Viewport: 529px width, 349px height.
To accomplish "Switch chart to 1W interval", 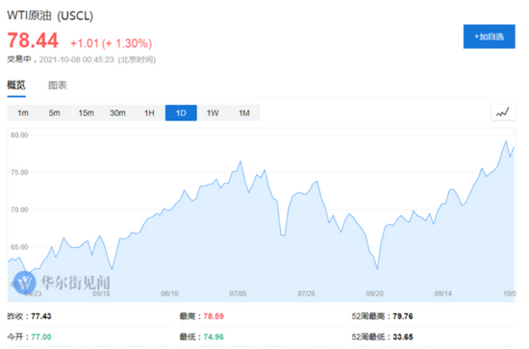I will click(213, 112).
